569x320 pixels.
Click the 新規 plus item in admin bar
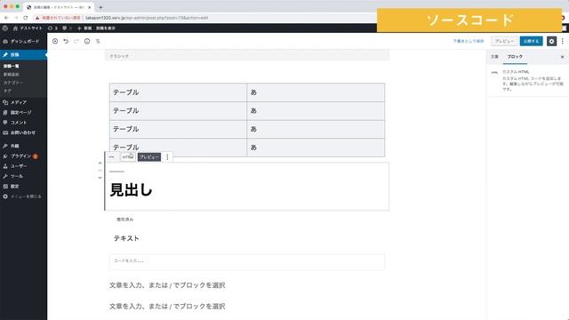pyautogui.click(x=84, y=28)
